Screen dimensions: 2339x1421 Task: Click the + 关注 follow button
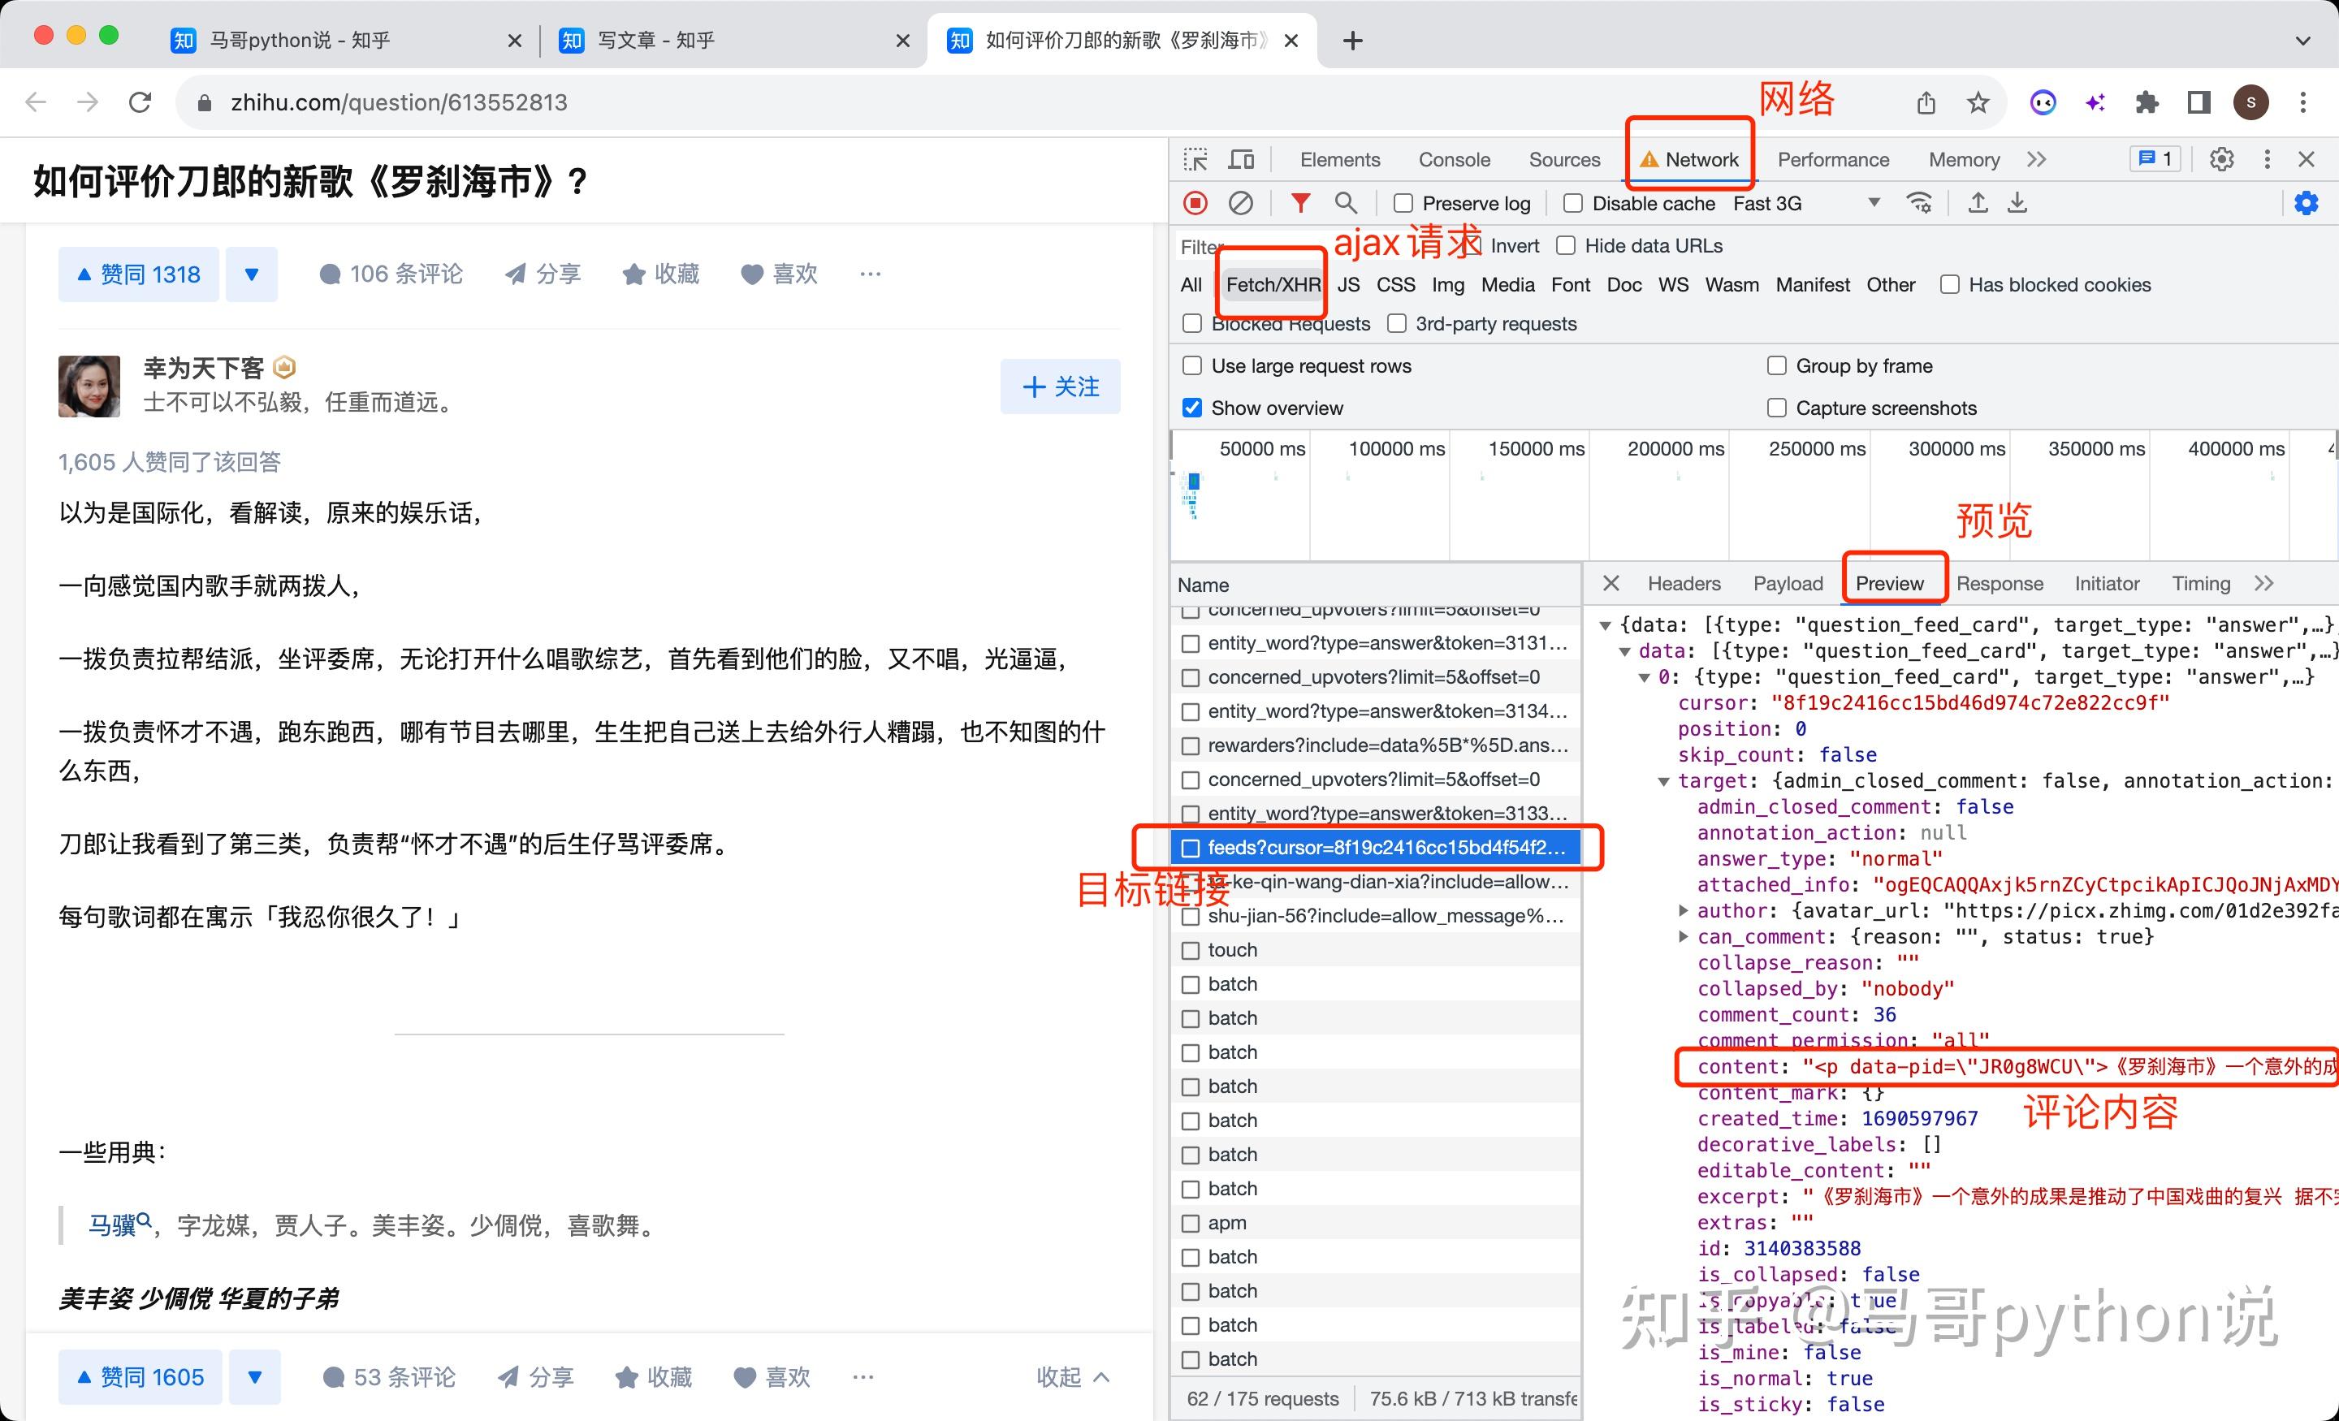pos(1061,387)
